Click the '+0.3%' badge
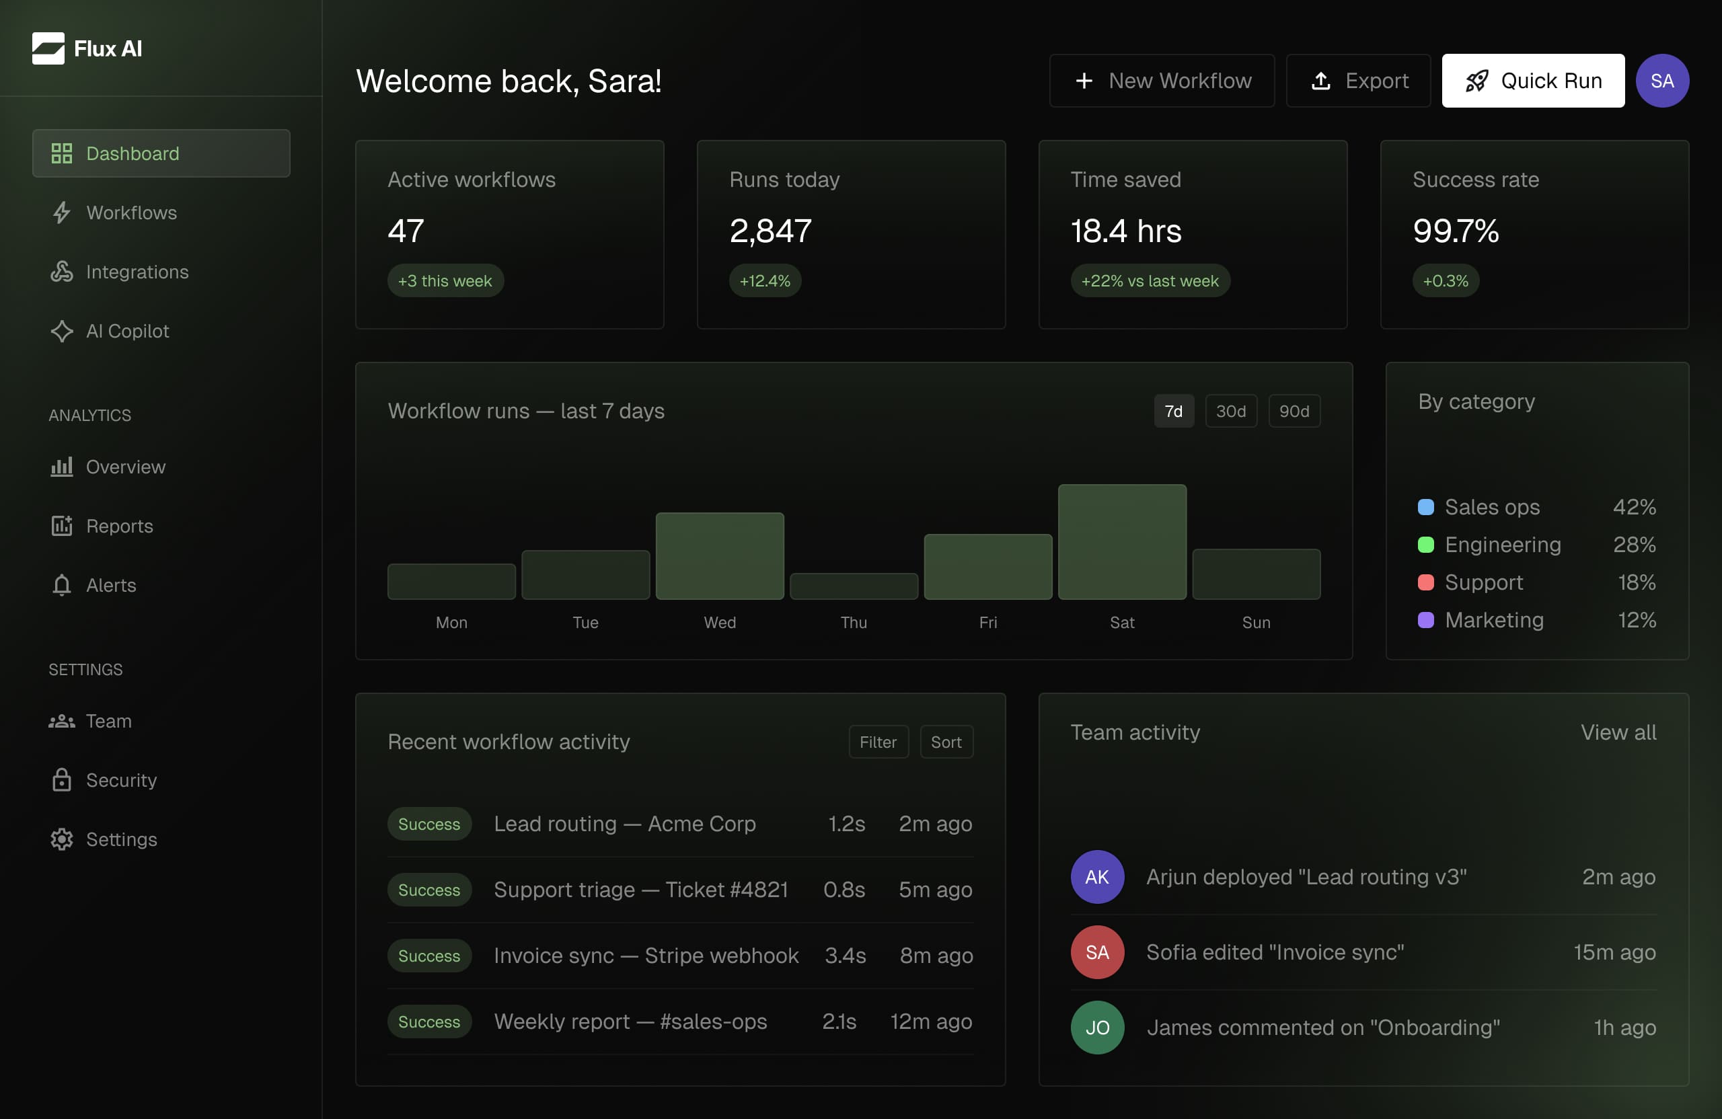 (1446, 280)
